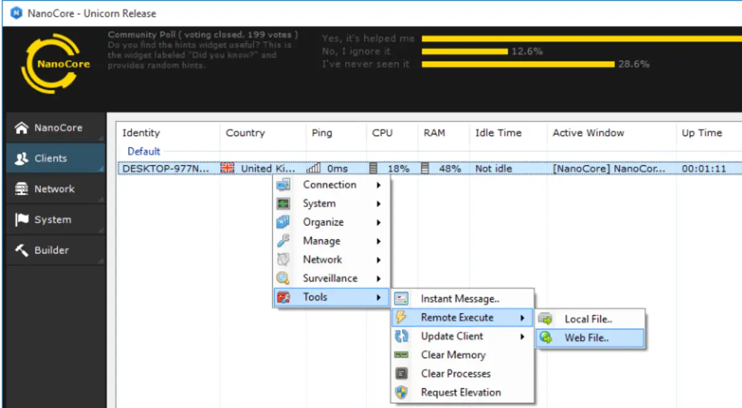Sort by the Ping column header
Viewport: 742px width, 408px height.
click(336, 133)
